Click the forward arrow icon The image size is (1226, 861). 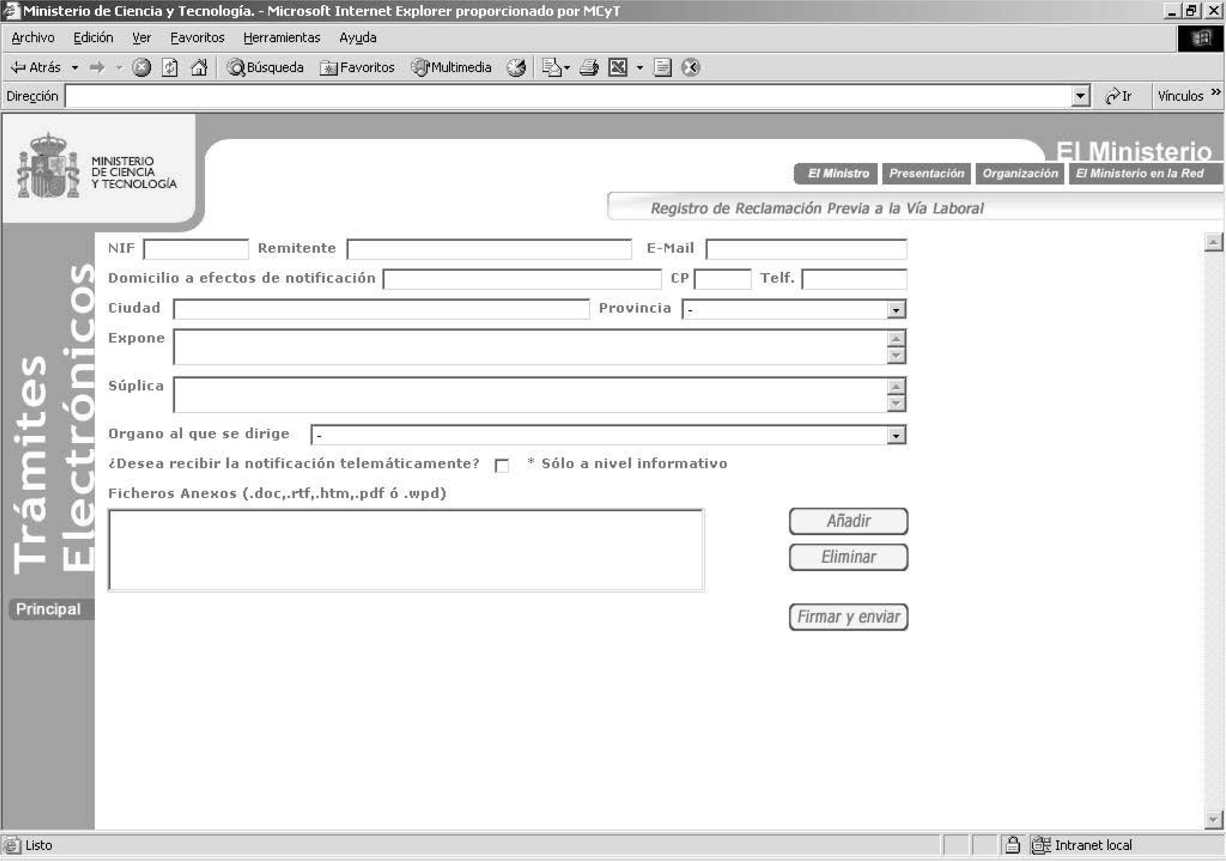pos(97,68)
